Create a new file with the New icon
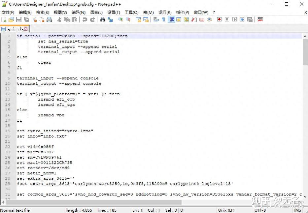 point(4,19)
